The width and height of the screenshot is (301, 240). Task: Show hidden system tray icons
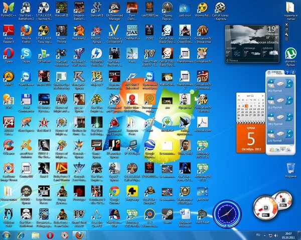[264, 235]
